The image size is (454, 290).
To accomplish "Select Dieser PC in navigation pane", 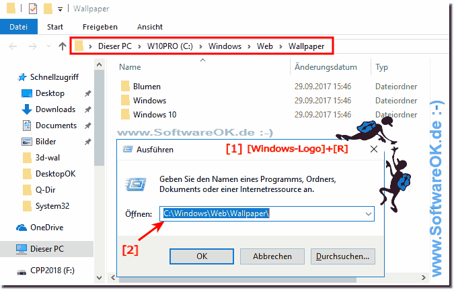I will point(47,249).
